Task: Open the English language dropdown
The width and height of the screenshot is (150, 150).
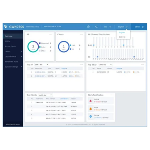Action: (x=123, y=27)
